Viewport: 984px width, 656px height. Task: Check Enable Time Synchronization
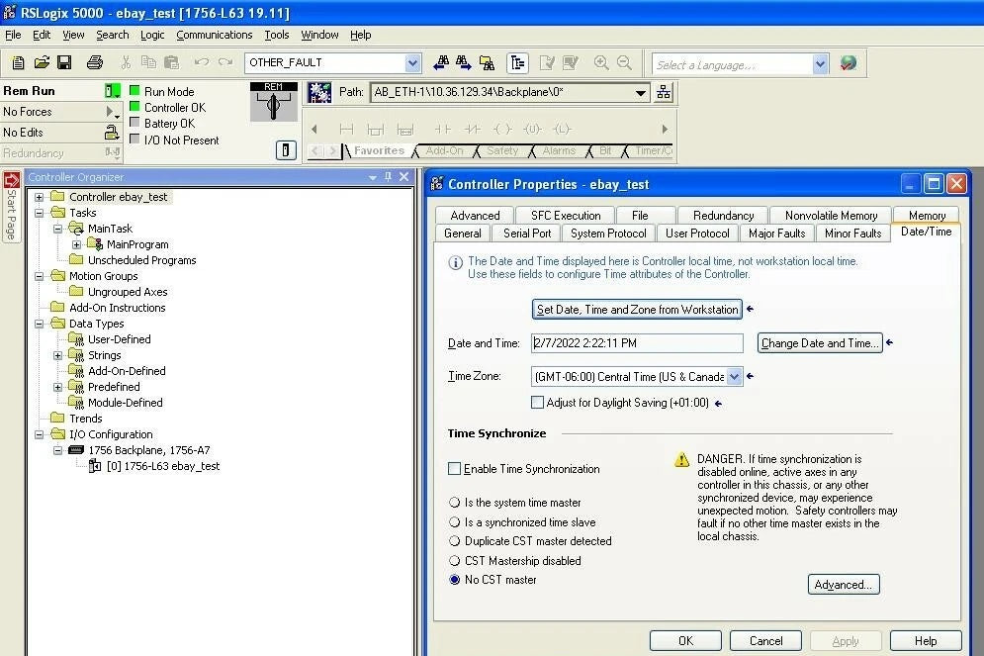[454, 469]
